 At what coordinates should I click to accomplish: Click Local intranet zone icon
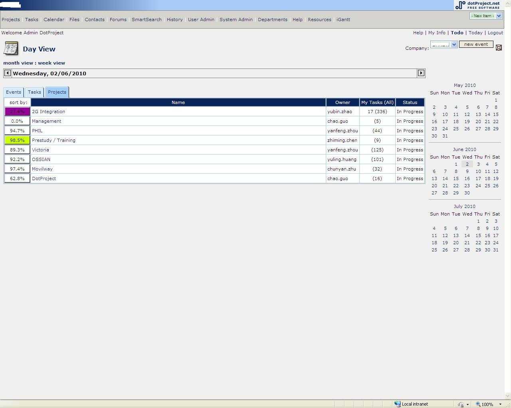tap(397, 404)
